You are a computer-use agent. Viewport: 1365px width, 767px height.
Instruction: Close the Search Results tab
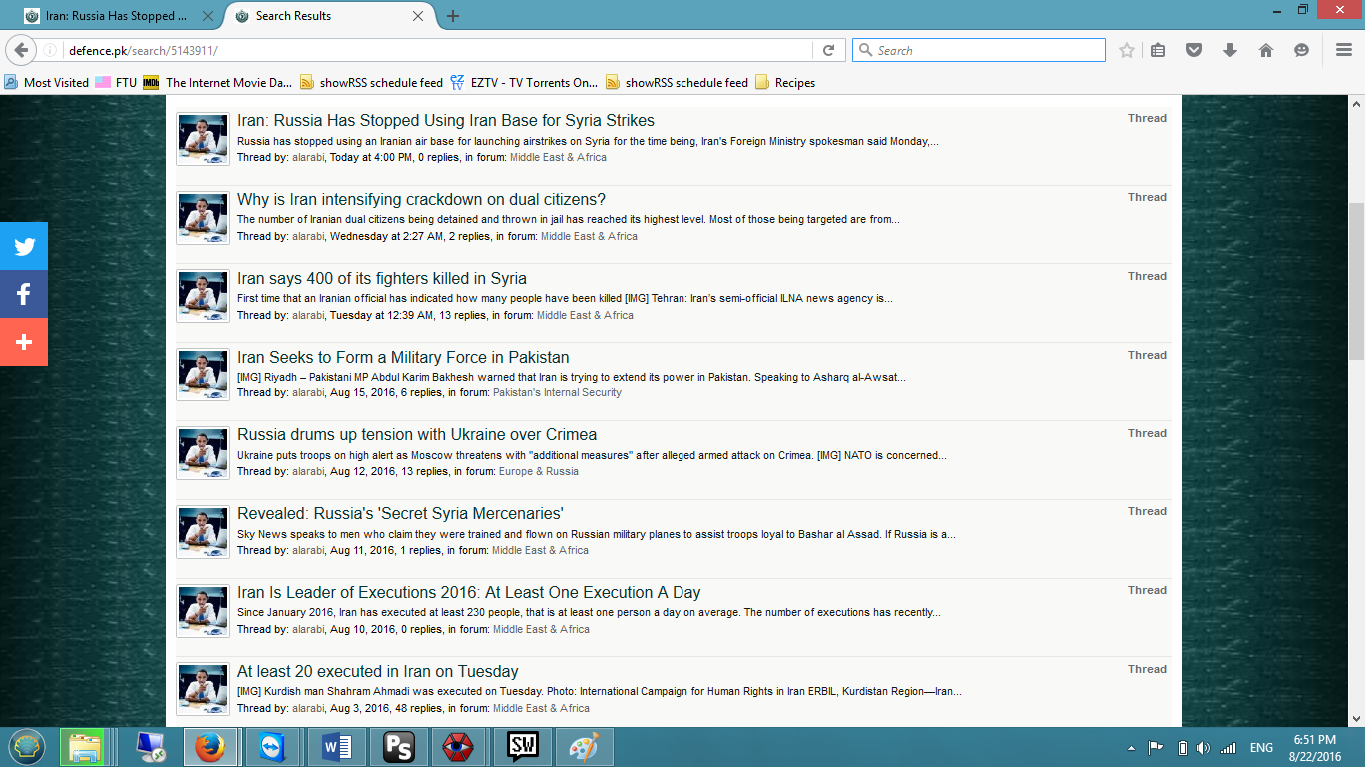[x=420, y=16]
